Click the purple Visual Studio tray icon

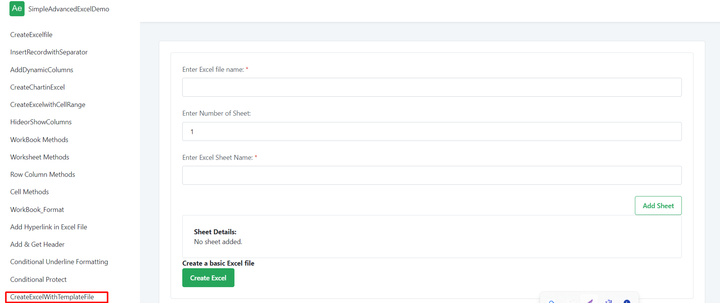pyautogui.click(x=589, y=300)
